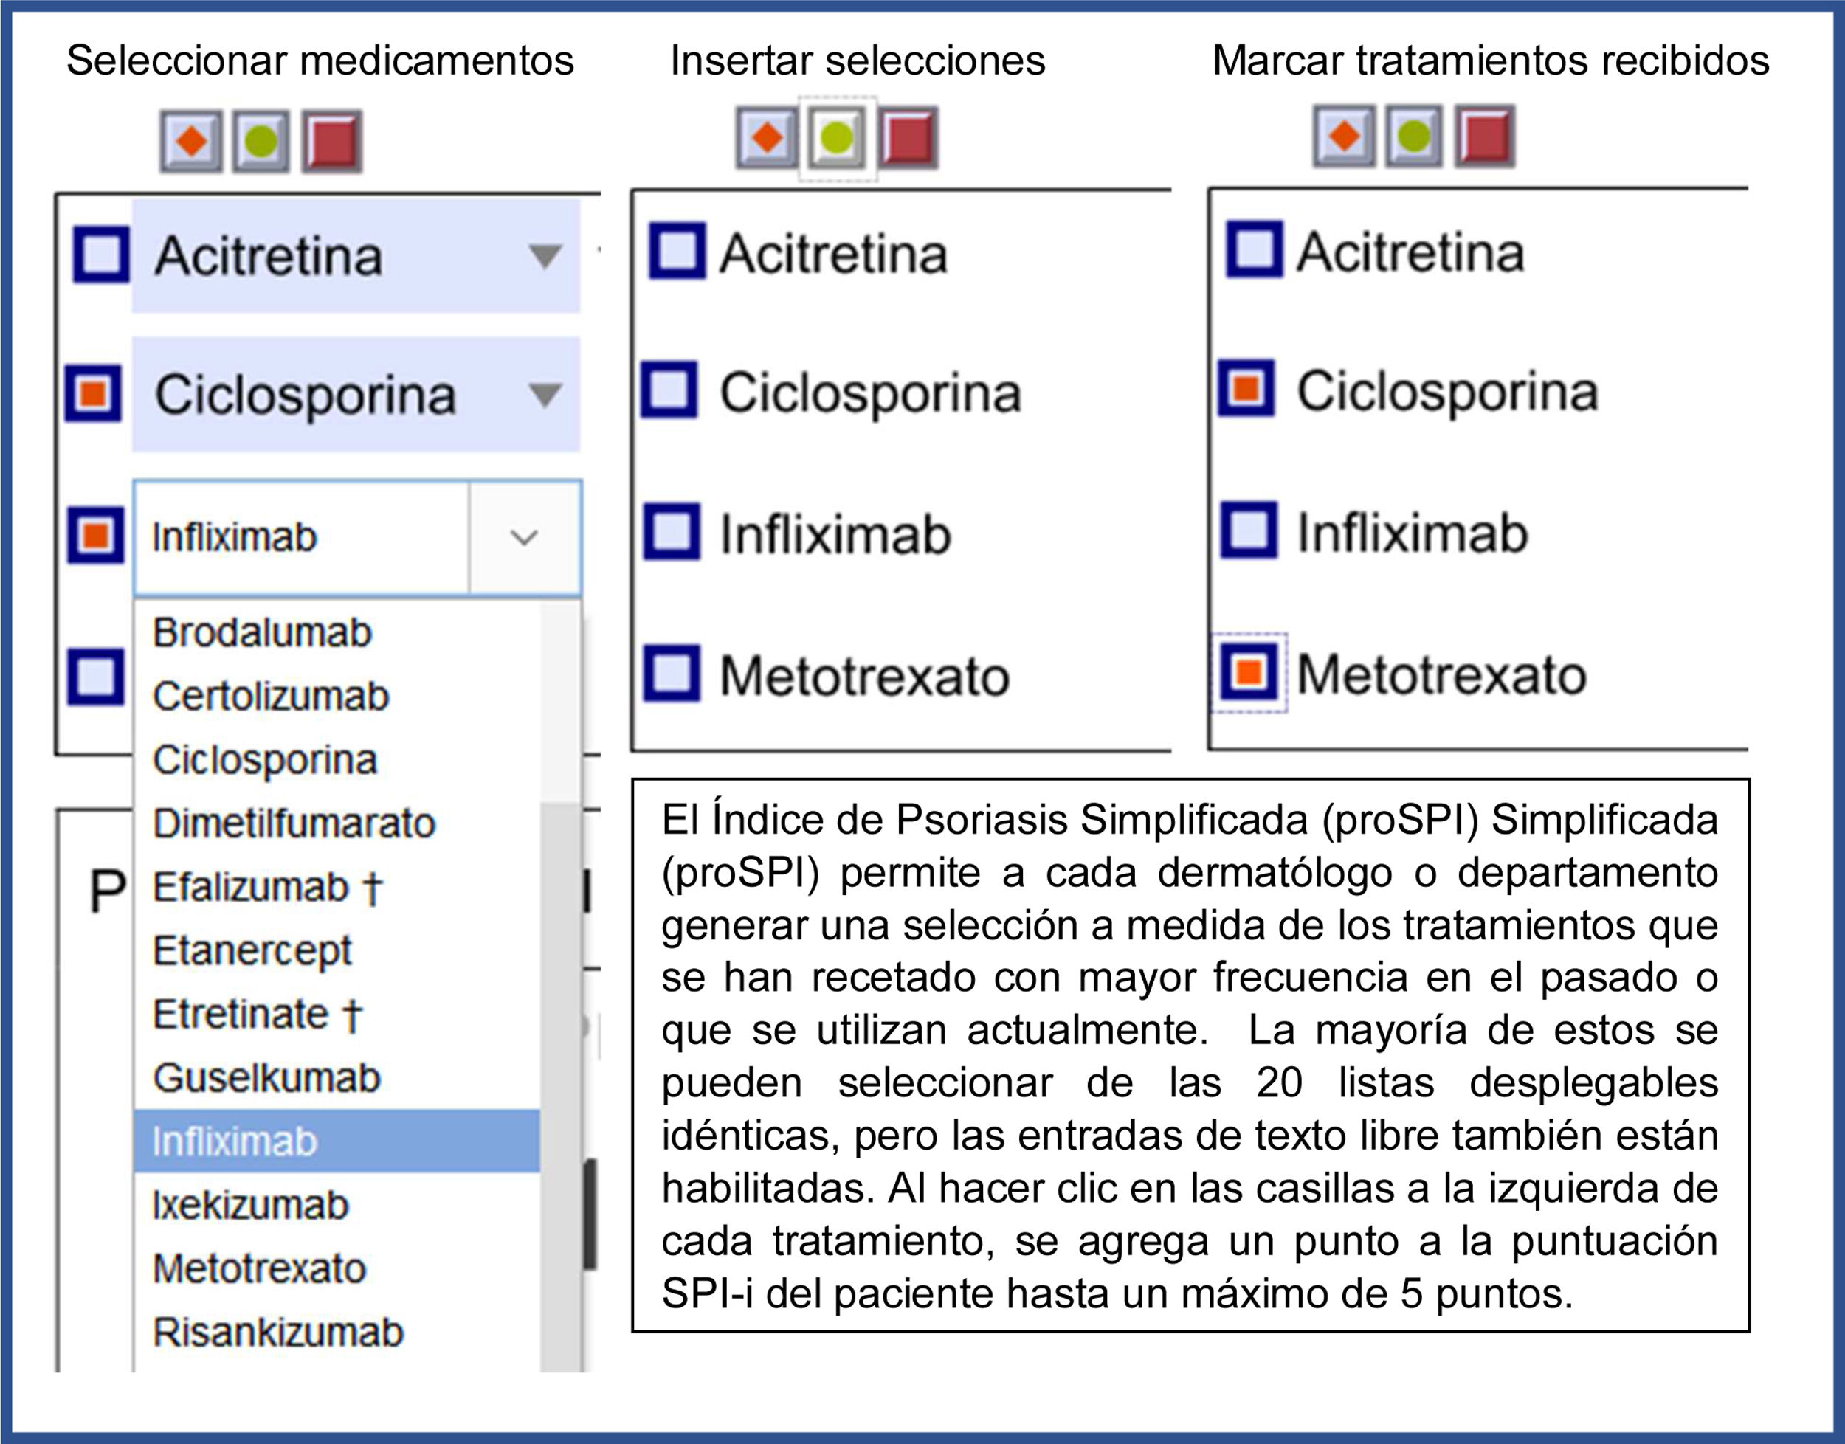Select Brodalumab option in the list
1845x1444 pixels.
tap(262, 632)
